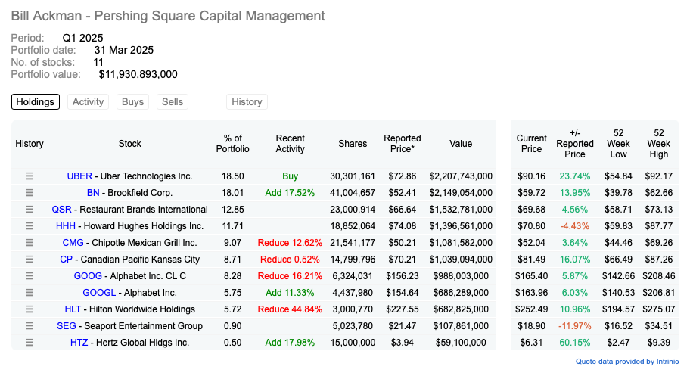690x373 pixels.
Task: Click 'Add 17.52%' activity for Brookfield
Action: click(x=290, y=193)
